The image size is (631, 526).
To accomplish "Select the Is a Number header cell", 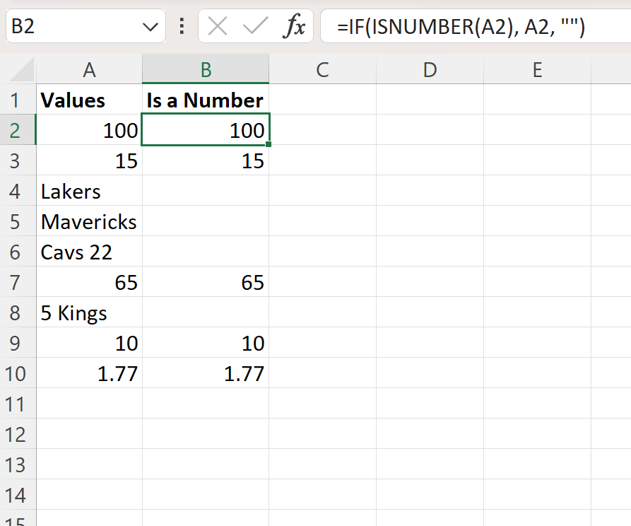I will (x=205, y=100).
